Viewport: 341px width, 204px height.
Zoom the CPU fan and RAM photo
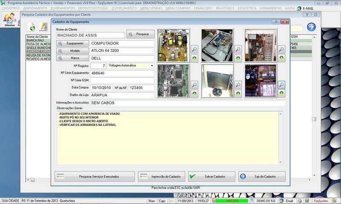(281, 85)
